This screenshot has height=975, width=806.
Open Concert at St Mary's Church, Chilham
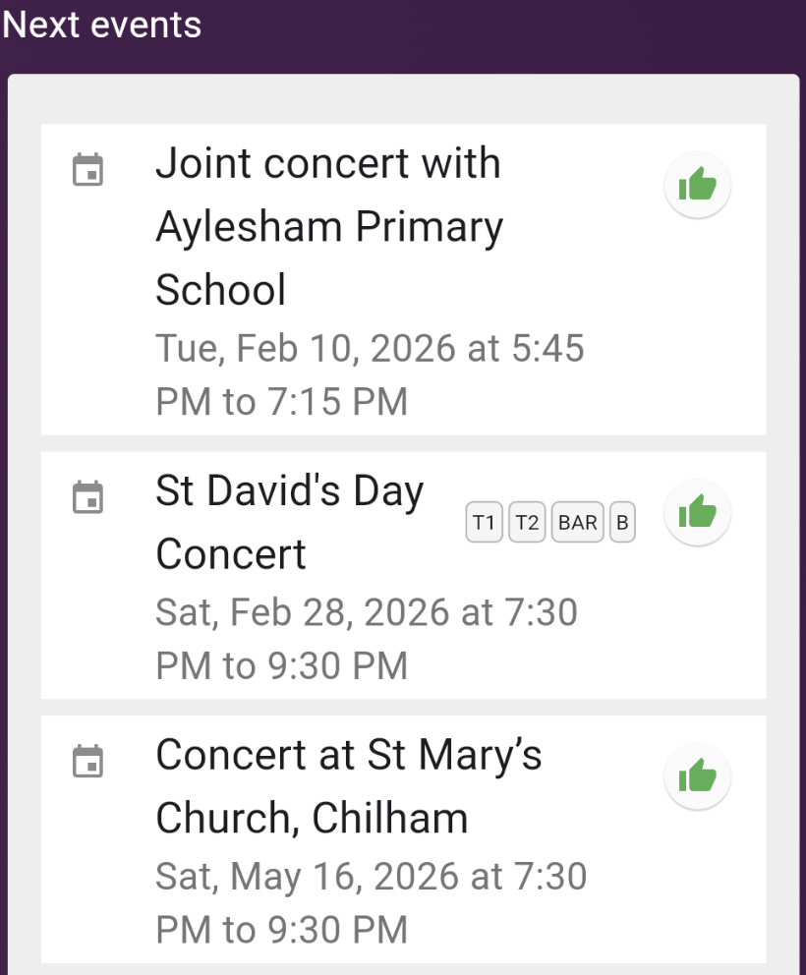click(349, 786)
